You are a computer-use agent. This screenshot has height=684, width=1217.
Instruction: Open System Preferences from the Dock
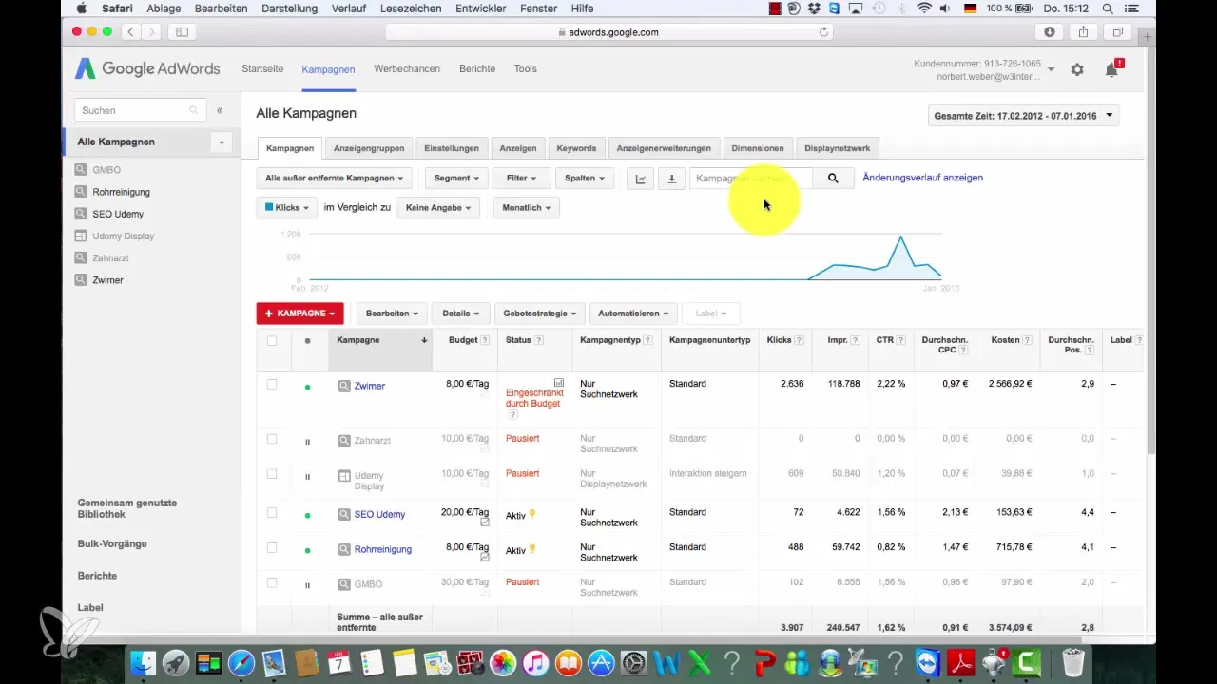[x=633, y=662]
